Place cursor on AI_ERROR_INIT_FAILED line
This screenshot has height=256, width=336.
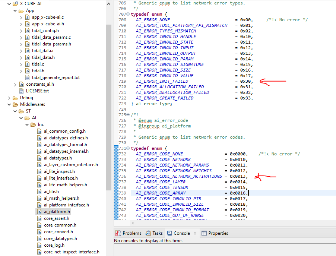click(x=162, y=82)
